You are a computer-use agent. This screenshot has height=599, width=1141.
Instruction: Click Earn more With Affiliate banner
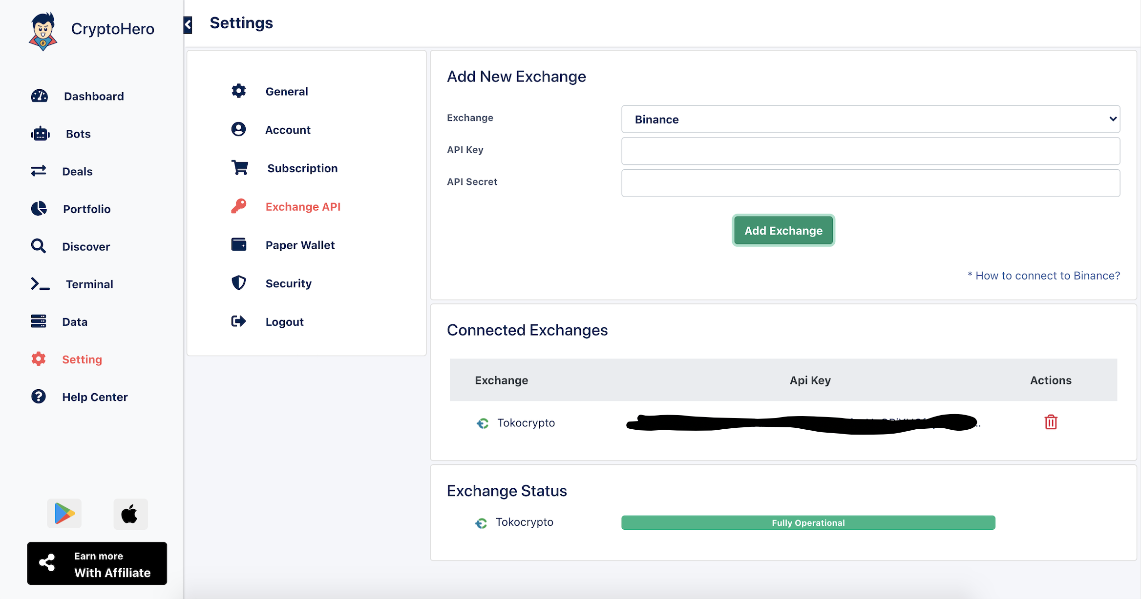97,563
